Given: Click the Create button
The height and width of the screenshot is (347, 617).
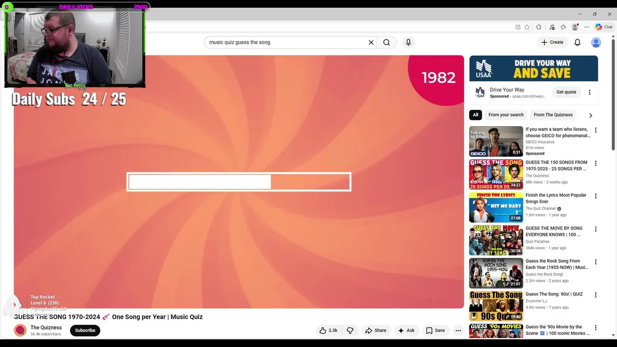Looking at the screenshot, I should pyautogui.click(x=552, y=42).
